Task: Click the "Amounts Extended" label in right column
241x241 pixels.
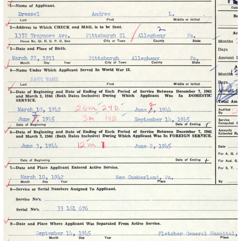Action: pyautogui.click(x=228, y=132)
